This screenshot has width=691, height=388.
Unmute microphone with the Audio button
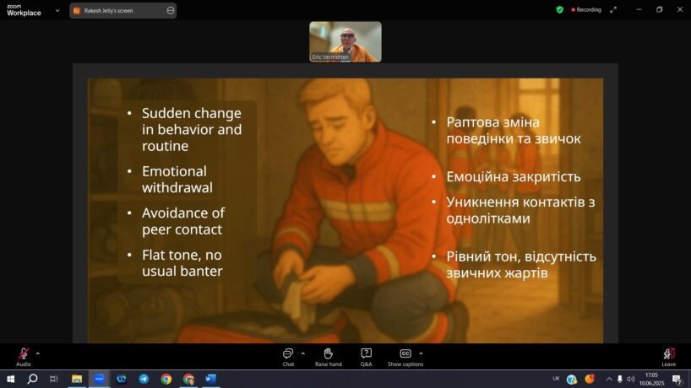tap(23, 355)
